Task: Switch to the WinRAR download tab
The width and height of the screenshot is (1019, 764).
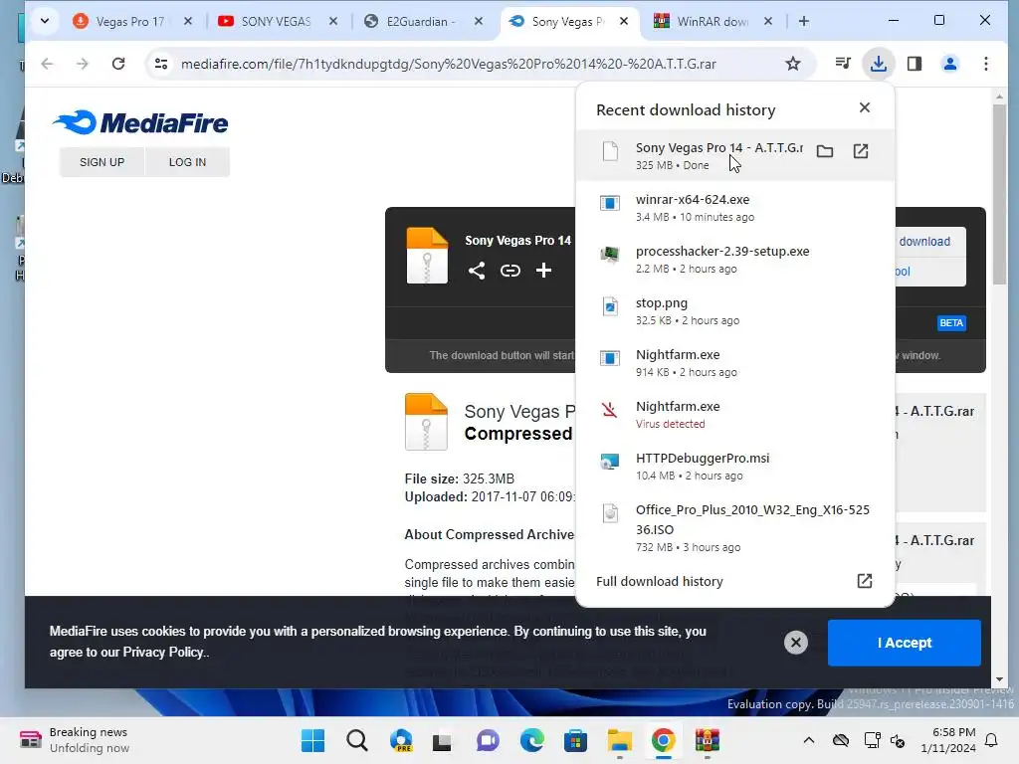Action: pos(713,22)
